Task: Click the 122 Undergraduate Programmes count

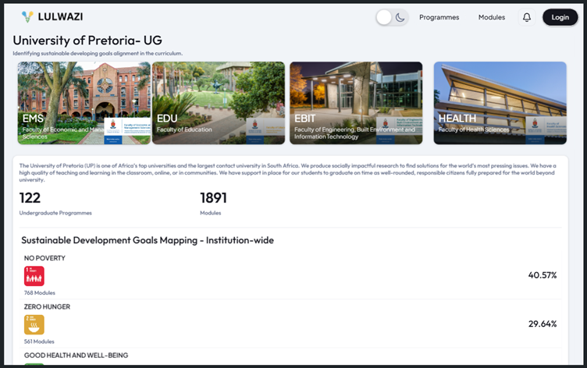Action: pyautogui.click(x=30, y=198)
